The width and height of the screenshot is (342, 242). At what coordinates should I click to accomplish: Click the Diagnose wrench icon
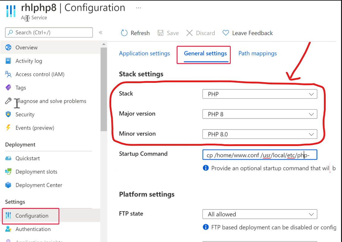pos(8,101)
